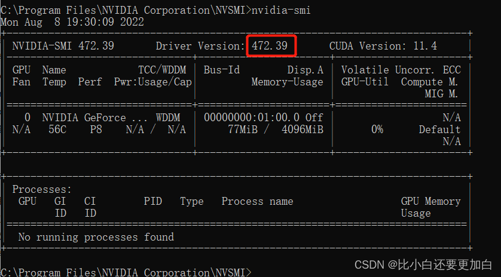This screenshot has height=277, width=501.
Task: Select 77MiB memory used value
Action: pyautogui.click(x=243, y=130)
